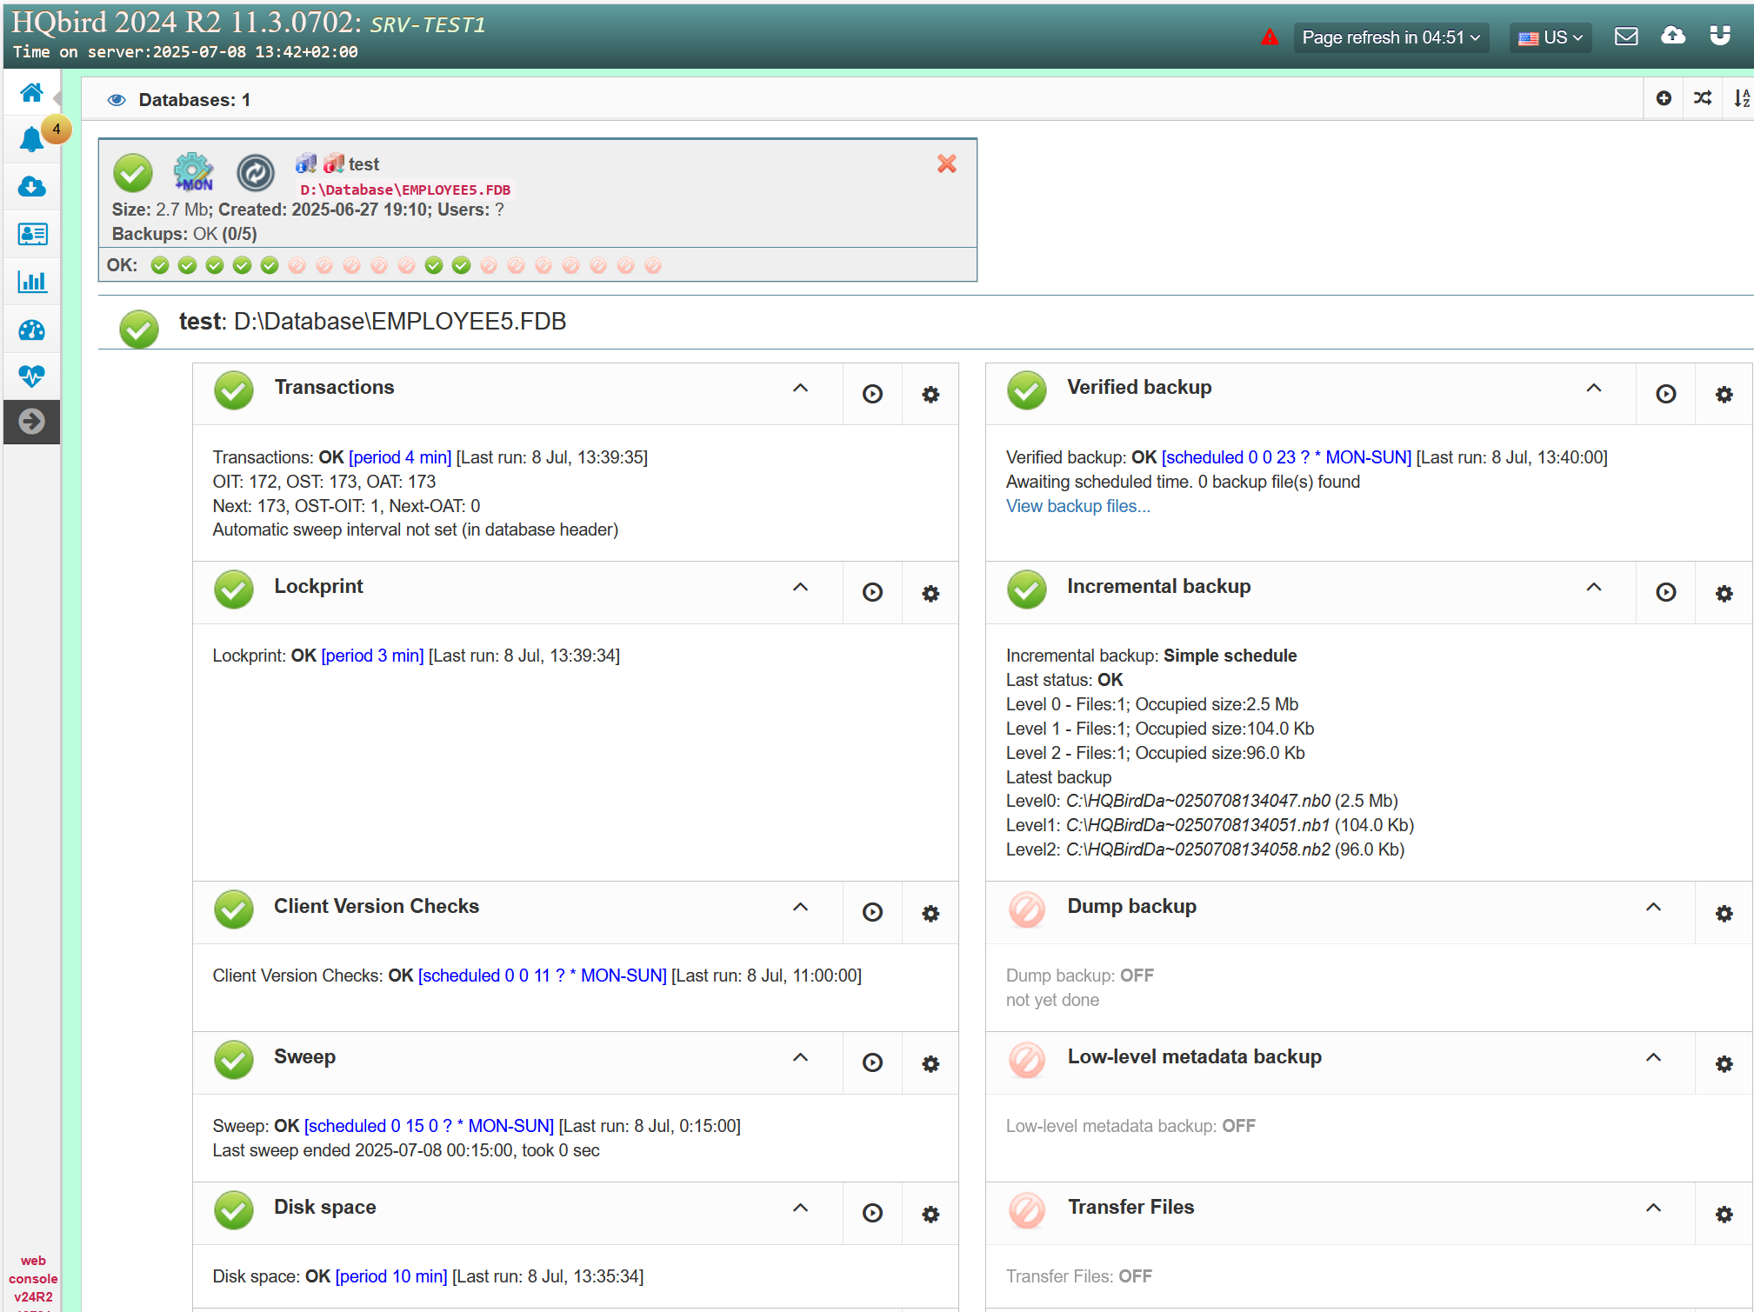Run the Lockprint job now

tap(872, 593)
